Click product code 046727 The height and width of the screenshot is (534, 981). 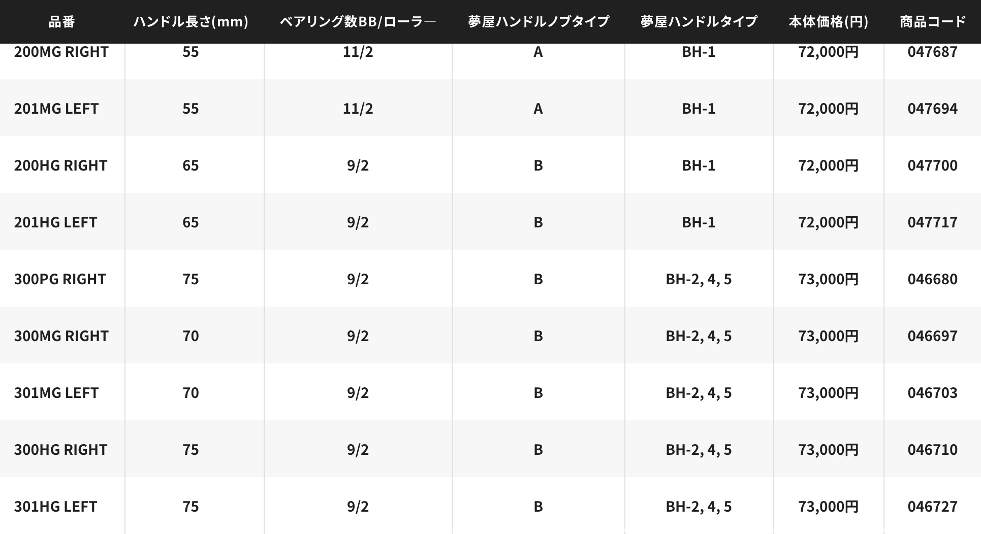pos(932,507)
